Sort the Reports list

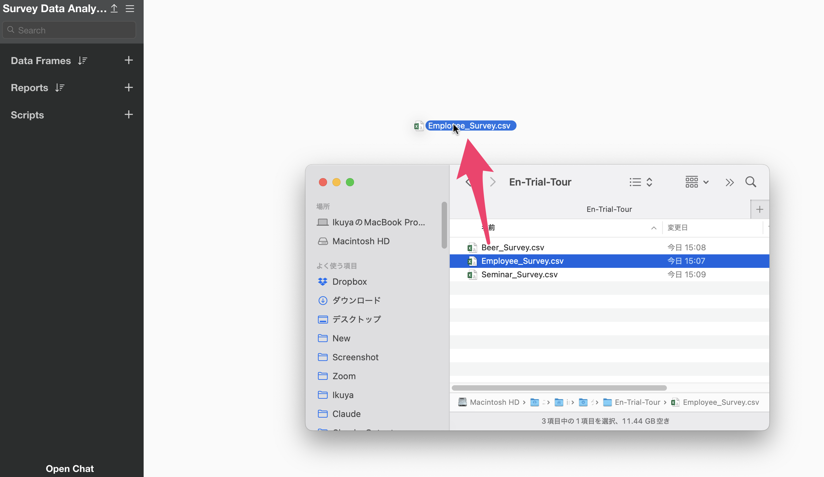(60, 88)
